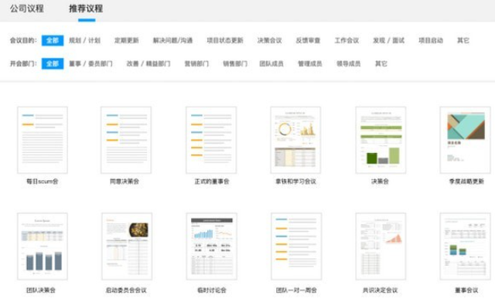Click the 拿铁和学习会议 caption text

[295, 182]
